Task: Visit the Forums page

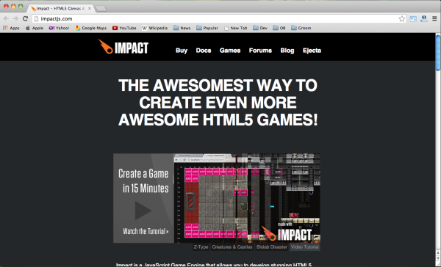Action: [x=260, y=51]
